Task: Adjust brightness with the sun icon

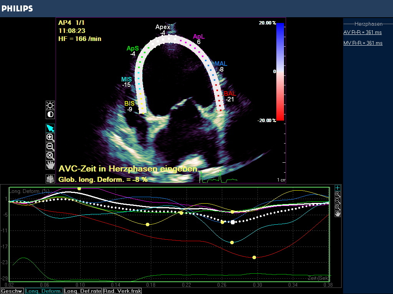Action: [x=50, y=105]
